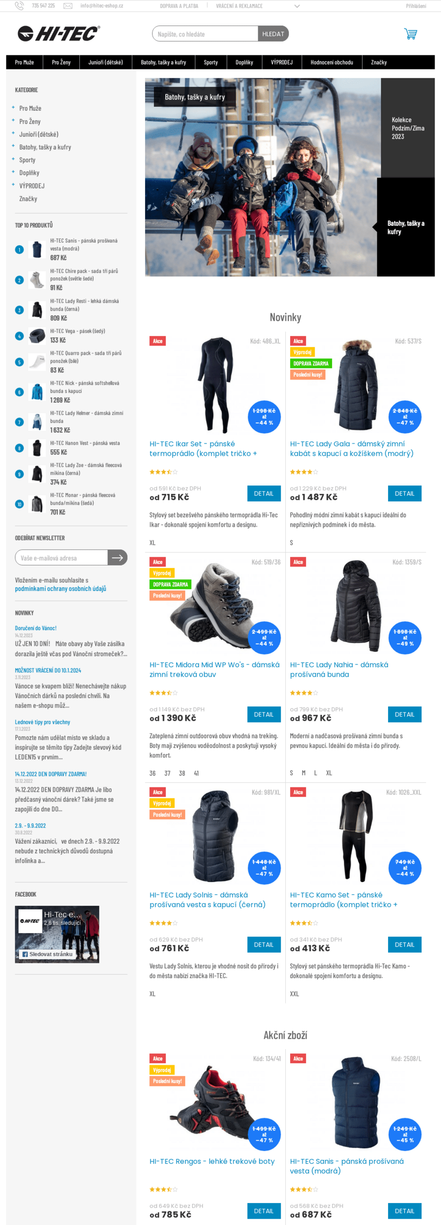Select top product HI-TEC Vega pásek thumbnail
The image size is (441, 1225).
click(37, 336)
